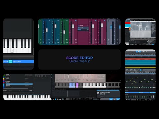Toggle the Sends section checkbox icon

79,25
